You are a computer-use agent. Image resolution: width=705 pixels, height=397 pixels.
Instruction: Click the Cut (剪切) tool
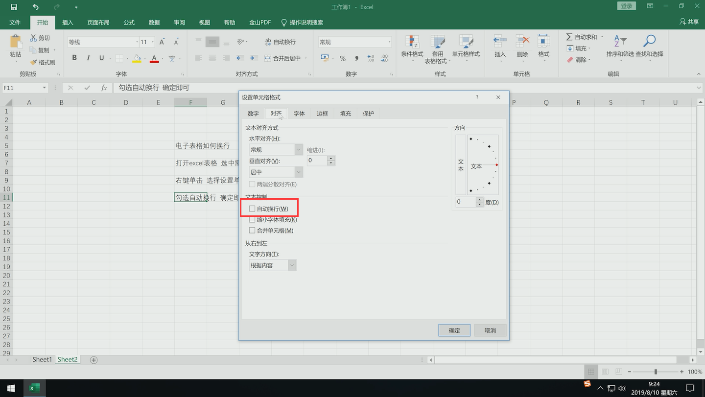tap(40, 38)
